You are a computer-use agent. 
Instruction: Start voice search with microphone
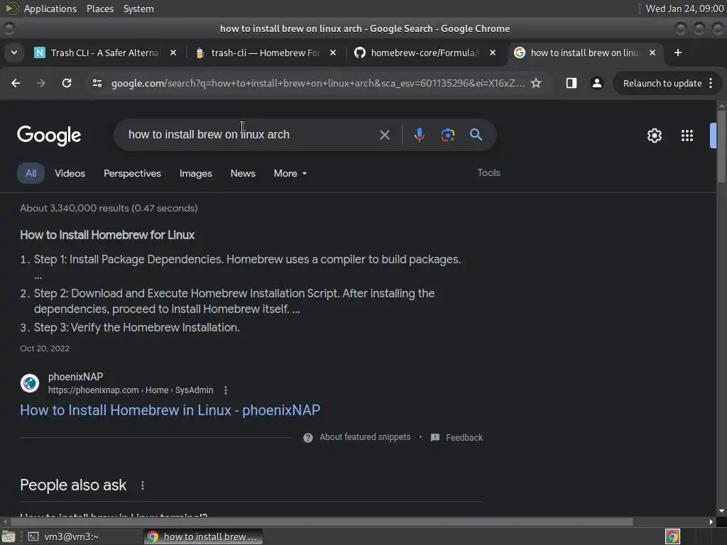pyautogui.click(x=419, y=135)
